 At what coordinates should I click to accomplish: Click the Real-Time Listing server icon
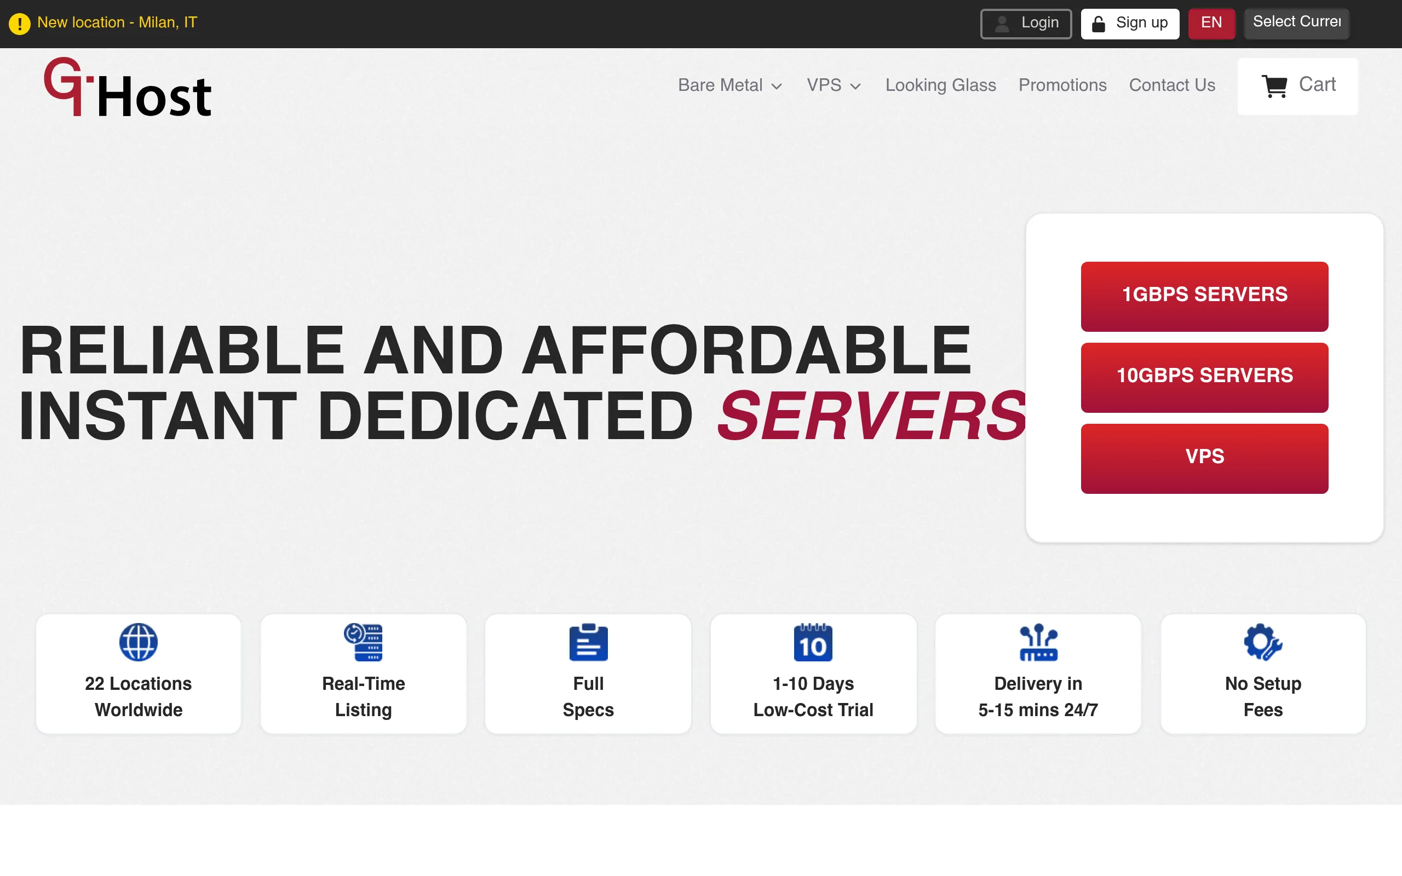(363, 642)
